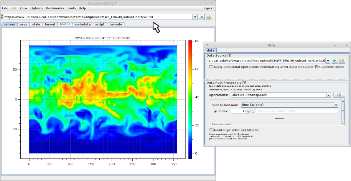Viewport: 351px width, 181px height.
Task: Toggle the Suppress Reset checkbox
Action: pyautogui.click(x=316, y=67)
